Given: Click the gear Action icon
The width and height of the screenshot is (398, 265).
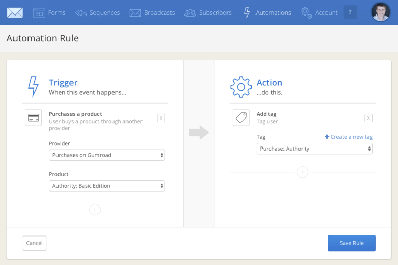Looking at the screenshot, I should point(240,86).
